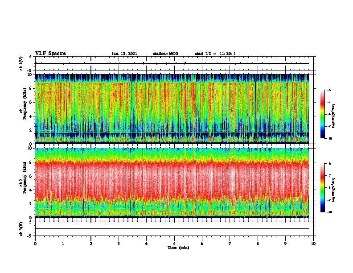This screenshot has height=273, width=353.
Task: Click the "8" kHz tick on ch.2 frequency axis
Action: click(x=31, y=162)
